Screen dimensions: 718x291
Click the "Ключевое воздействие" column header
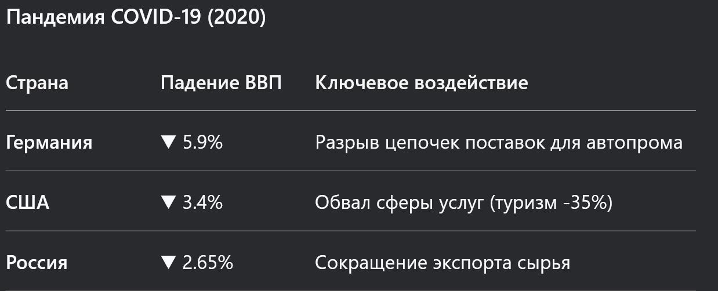coord(422,83)
